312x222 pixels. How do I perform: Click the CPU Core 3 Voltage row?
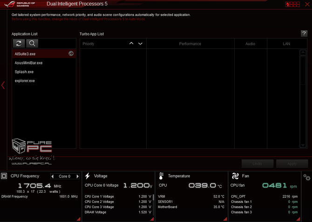pyautogui.click(x=118, y=207)
